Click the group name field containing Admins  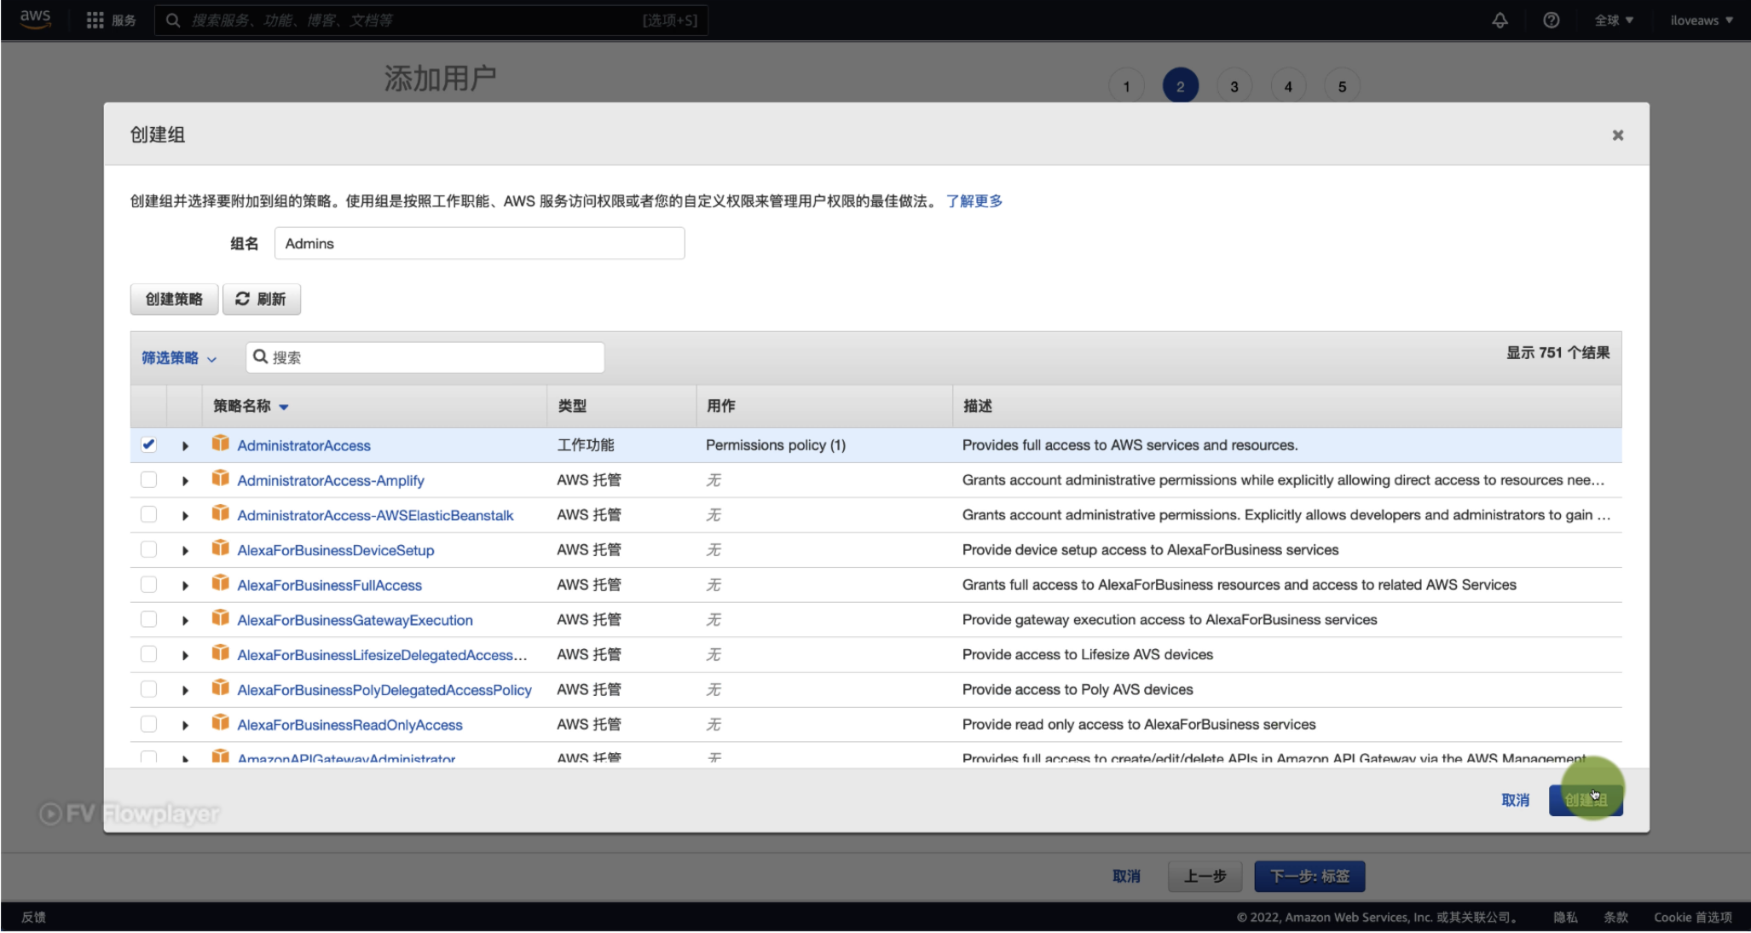click(x=479, y=243)
